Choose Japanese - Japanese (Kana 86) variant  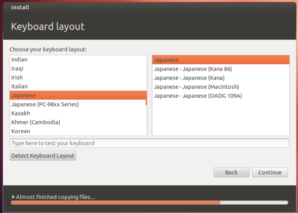[x=221, y=69]
